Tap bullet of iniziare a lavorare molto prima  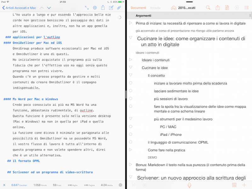tap(131, 83)
